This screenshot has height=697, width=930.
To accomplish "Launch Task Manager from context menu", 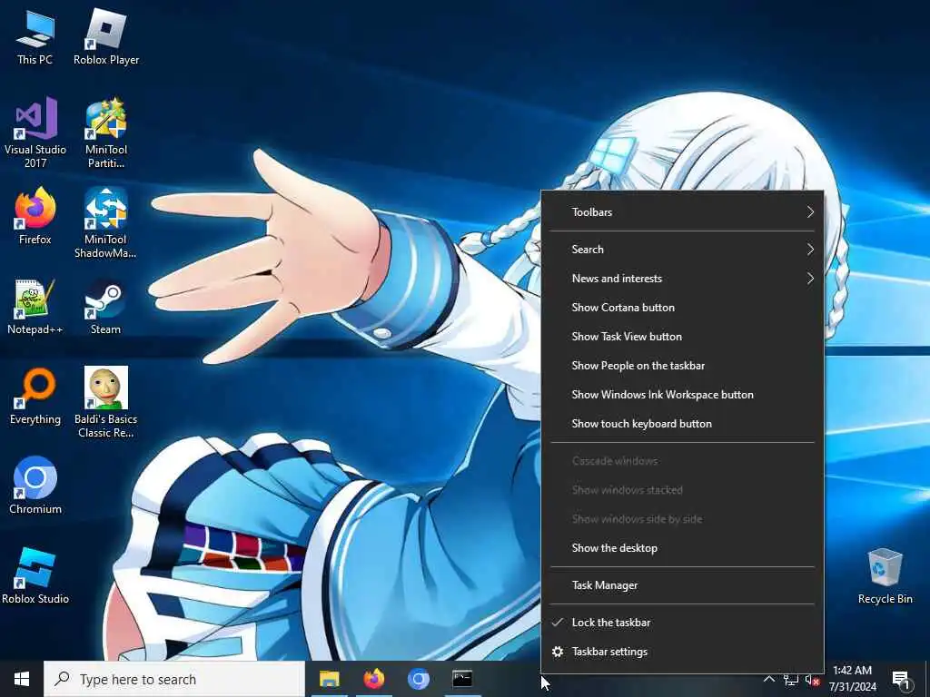I will [x=683, y=585].
